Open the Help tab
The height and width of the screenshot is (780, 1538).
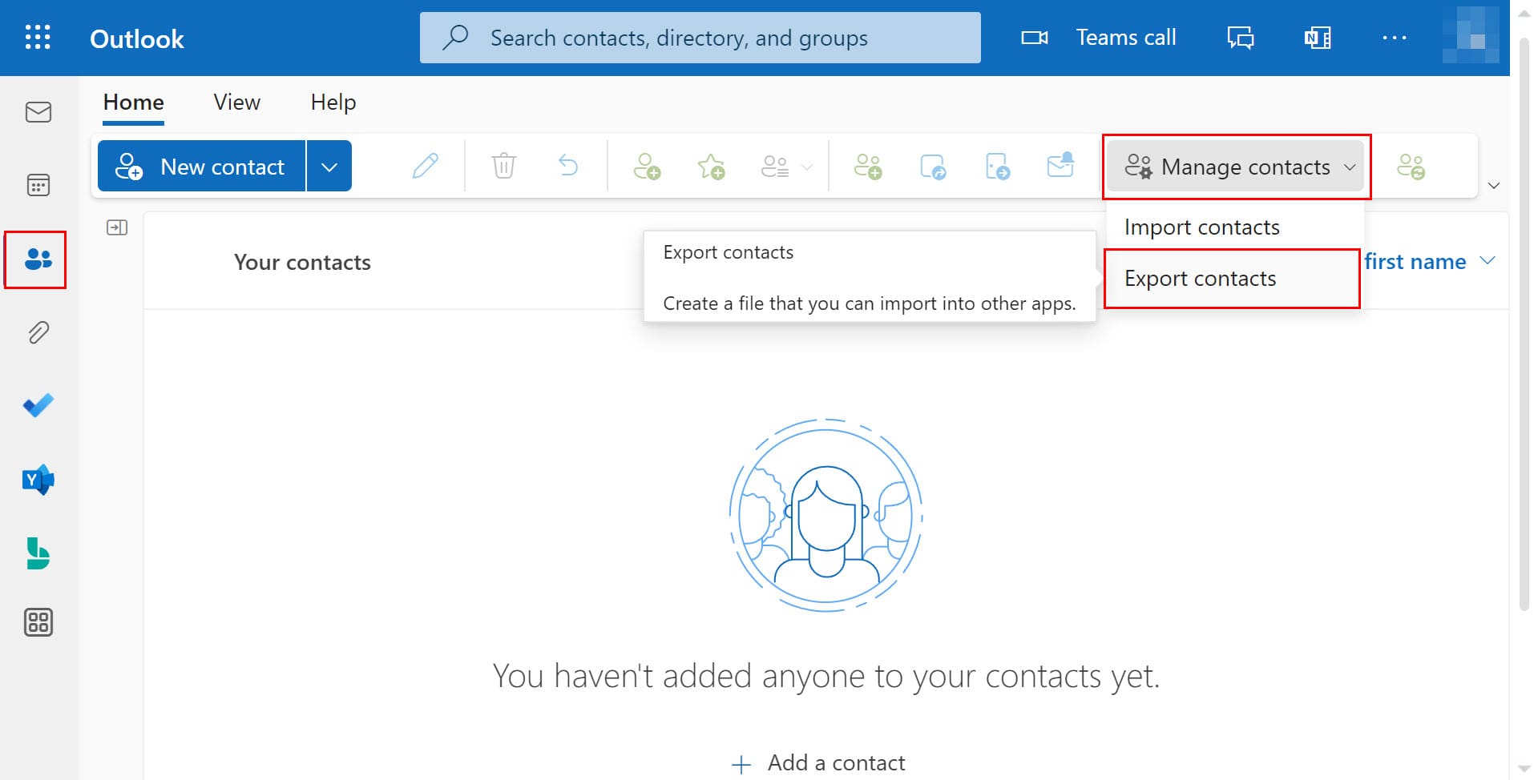coord(333,103)
